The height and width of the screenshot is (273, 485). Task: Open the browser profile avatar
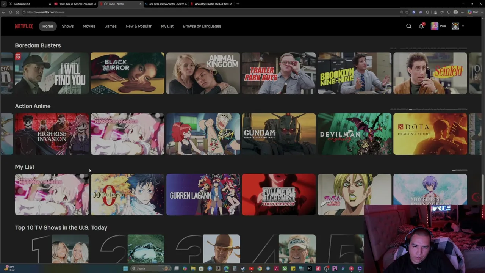(x=455, y=12)
